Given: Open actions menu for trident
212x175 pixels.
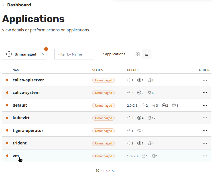Looking at the screenshot, I should click(x=205, y=143).
